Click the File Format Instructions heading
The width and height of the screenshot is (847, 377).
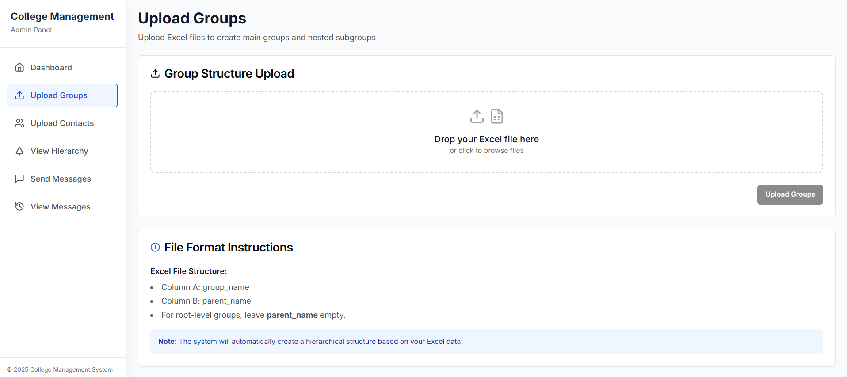coord(229,248)
